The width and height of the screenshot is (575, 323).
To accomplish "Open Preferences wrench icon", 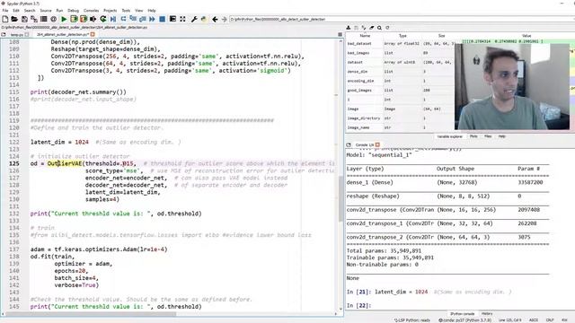I will click(x=194, y=19).
